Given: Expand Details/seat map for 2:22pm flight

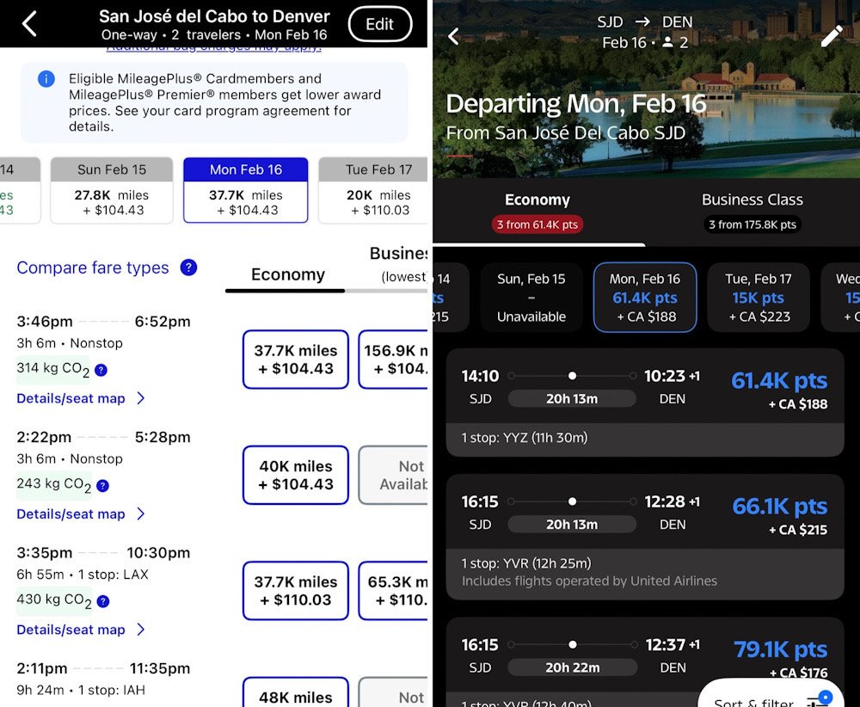Looking at the screenshot, I should tap(81, 514).
